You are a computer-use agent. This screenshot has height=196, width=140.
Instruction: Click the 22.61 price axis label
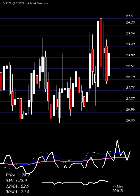point(130,66)
